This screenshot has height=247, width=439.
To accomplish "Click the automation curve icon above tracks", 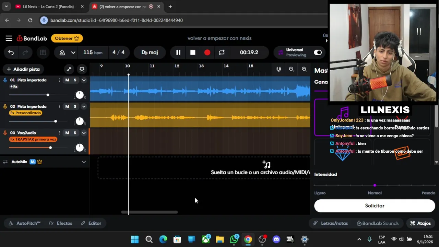I will click(69, 69).
